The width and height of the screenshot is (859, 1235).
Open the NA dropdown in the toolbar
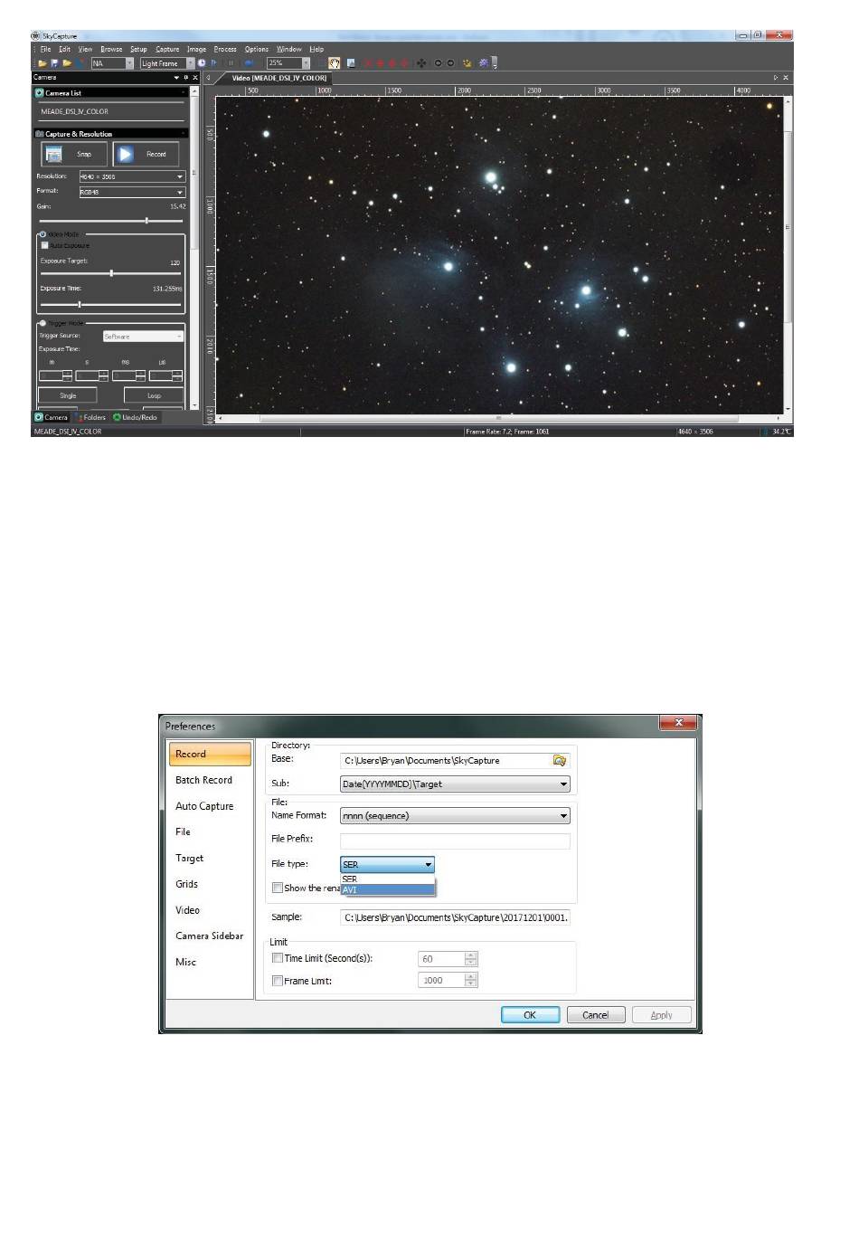(113, 63)
